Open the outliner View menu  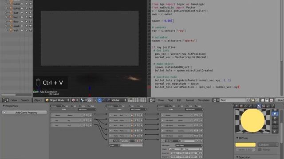(x=14, y=100)
